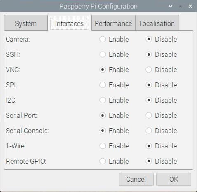Open the Performance tab
This screenshot has width=197, height=192.
click(x=113, y=23)
